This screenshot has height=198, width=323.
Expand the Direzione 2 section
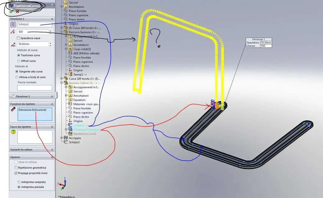[x=52, y=97]
